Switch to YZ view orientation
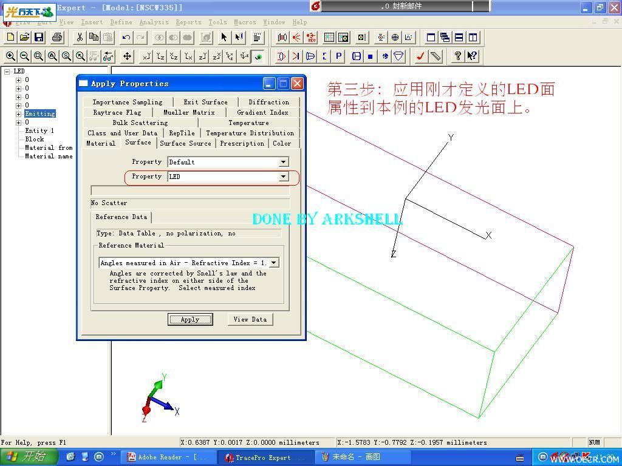Screen dimensions: 622x466 coord(160,56)
